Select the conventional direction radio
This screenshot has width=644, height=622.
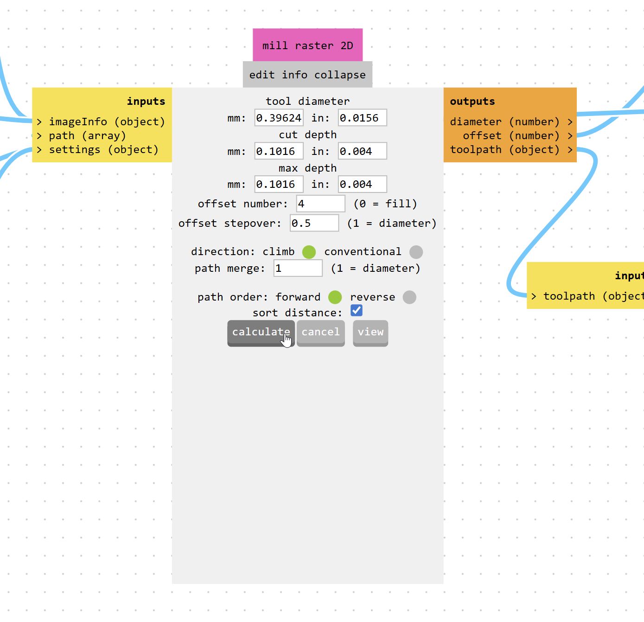416,252
